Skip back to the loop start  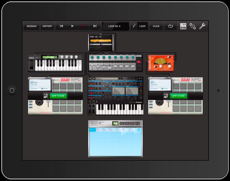pyautogui.click(x=61, y=26)
